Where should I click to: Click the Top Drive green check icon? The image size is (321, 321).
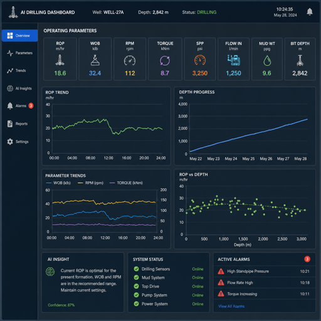pyautogui.click(x=136, y=287)
